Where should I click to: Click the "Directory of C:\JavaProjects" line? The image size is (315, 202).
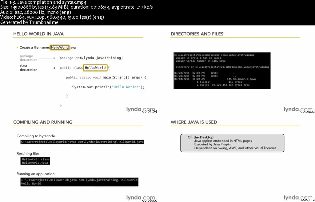(222, 67)
